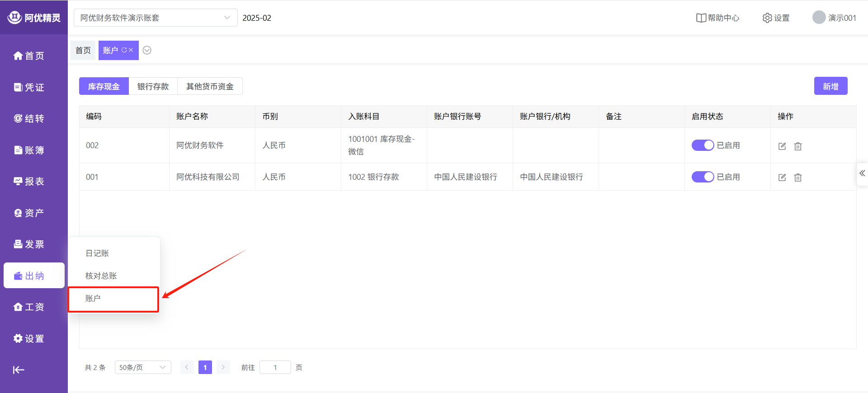The width and height of the screenshot is (868, 393).
Task: Switch to the 银行存款 tab
Action: pyautogui.click(x=153, y=86)
